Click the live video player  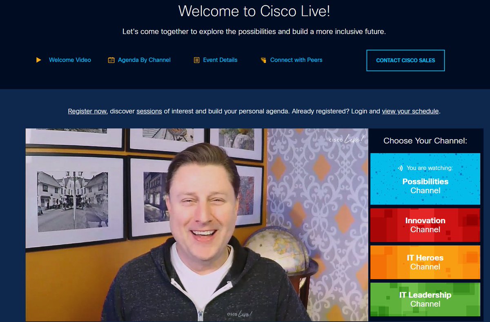coord(197,225)
